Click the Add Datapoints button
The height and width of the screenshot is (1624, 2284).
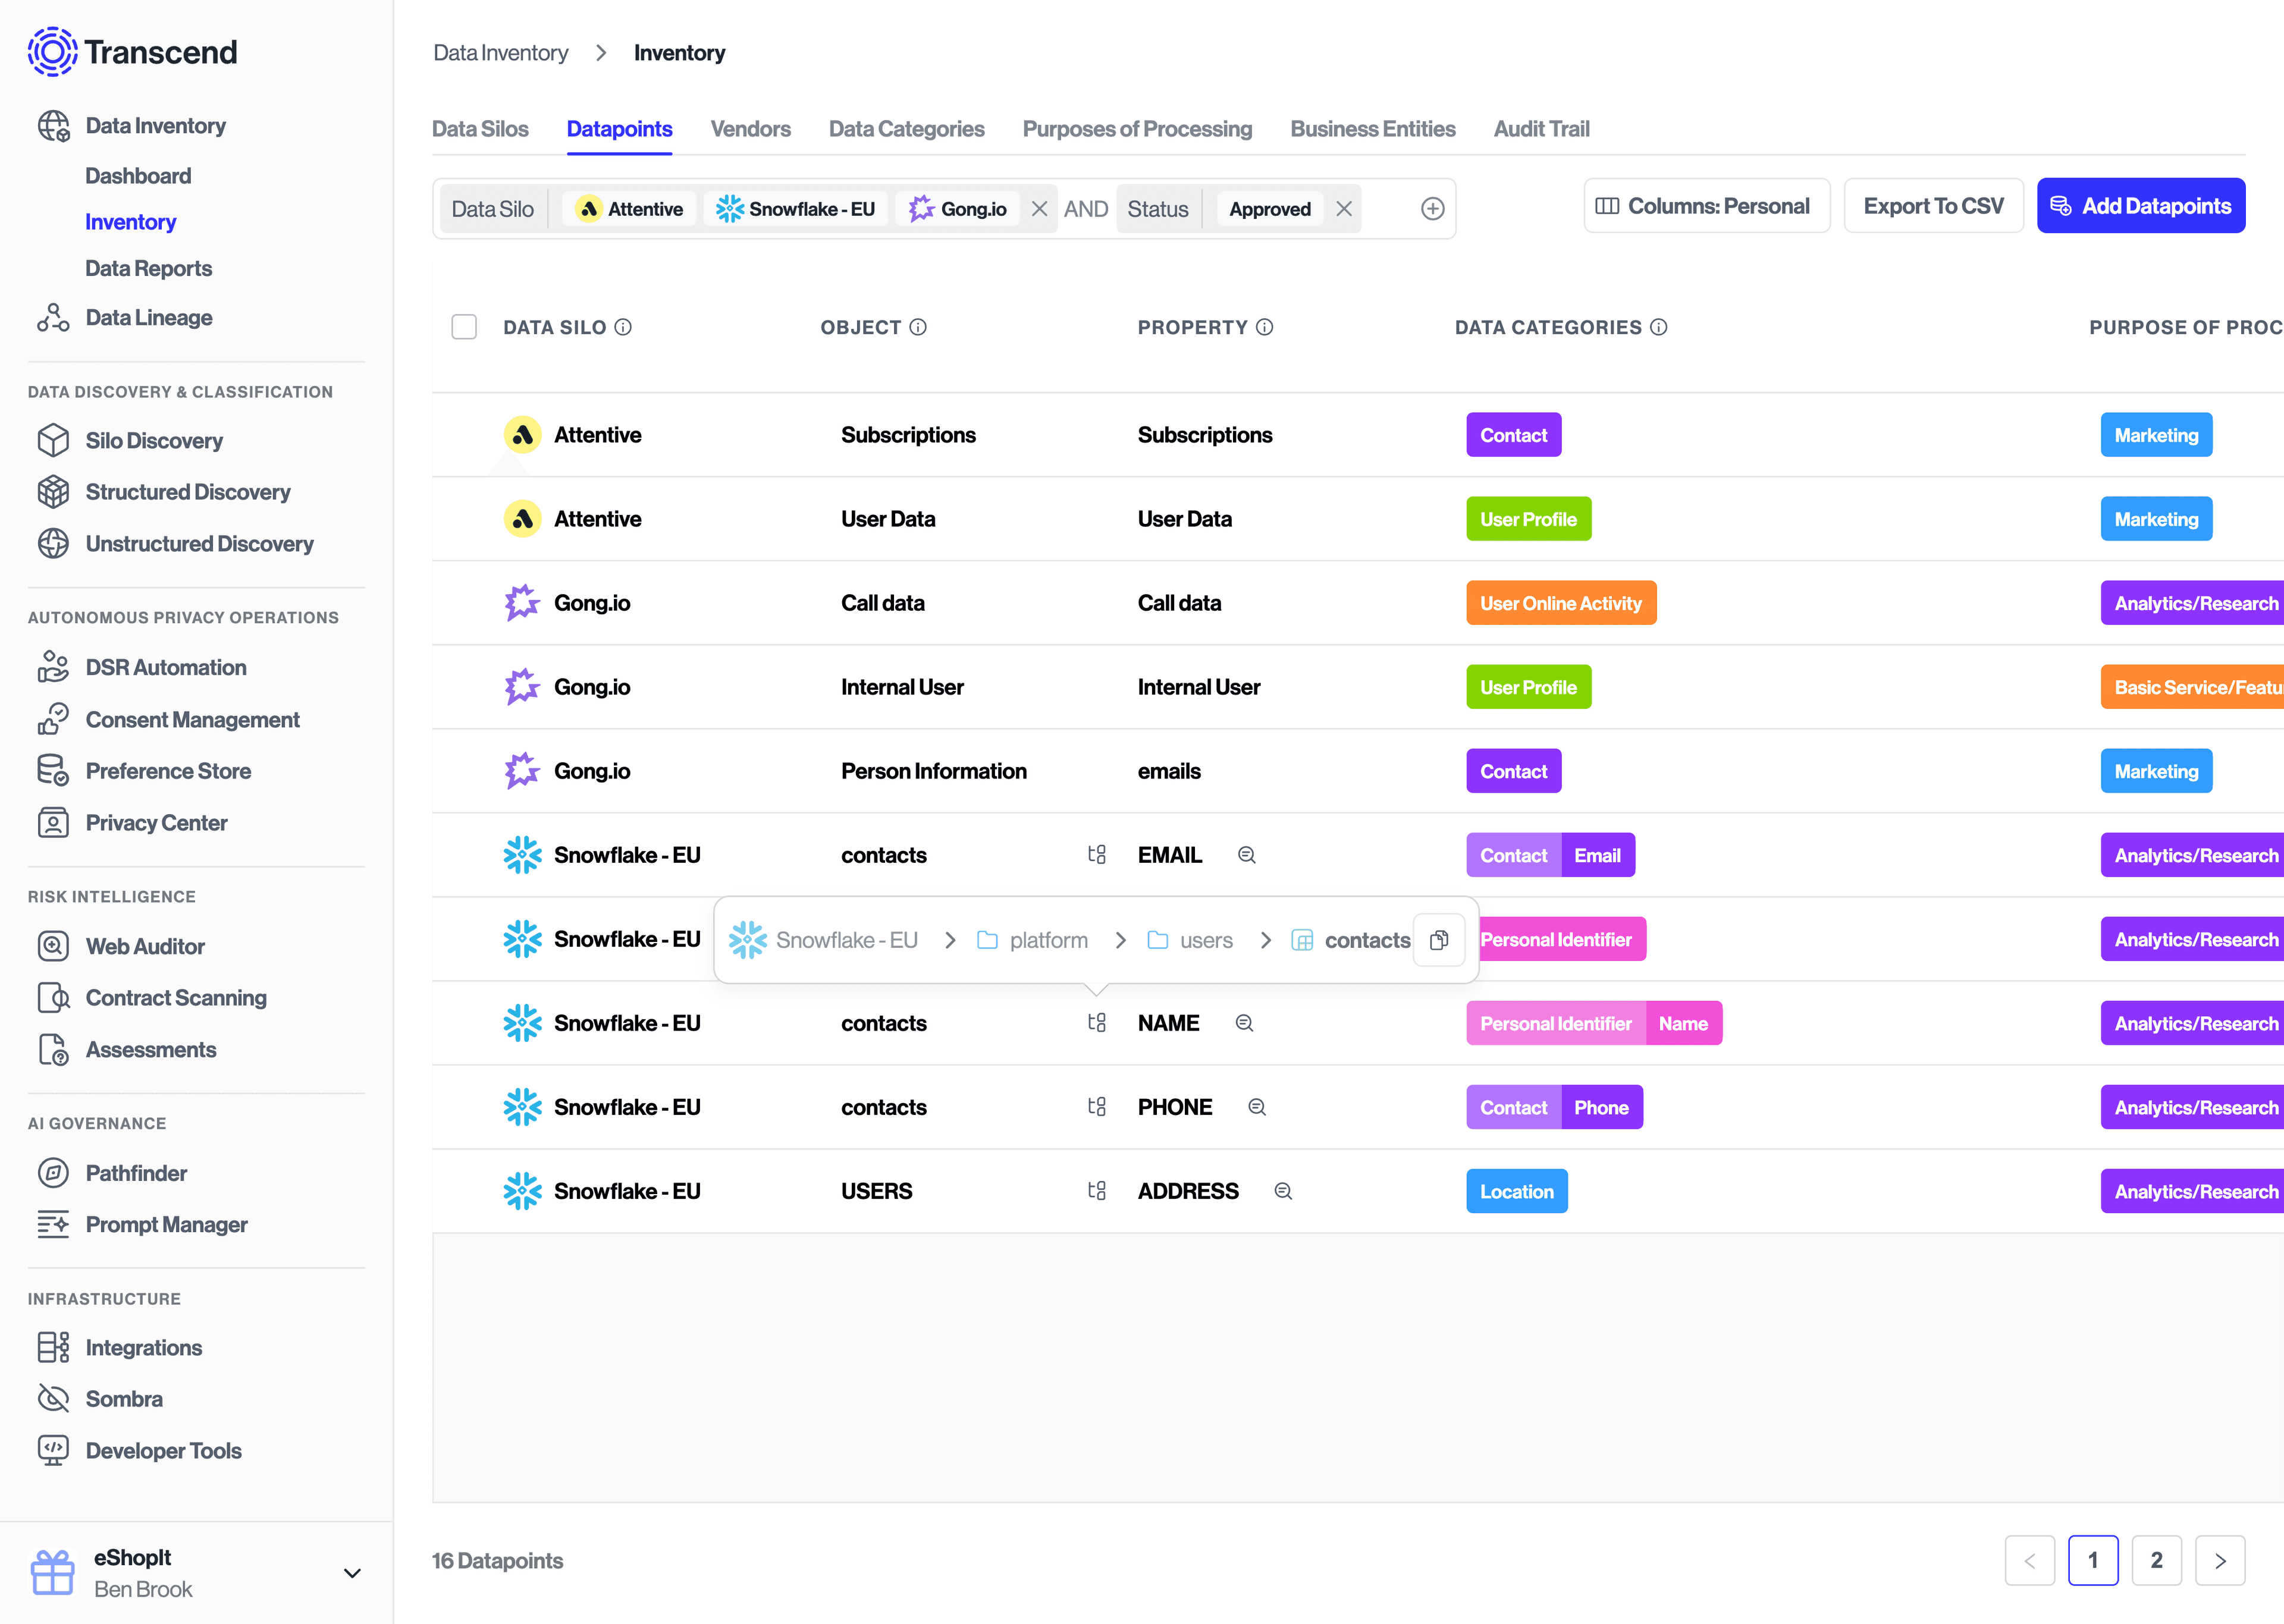pyautogui.click(x=2141, y=206)
